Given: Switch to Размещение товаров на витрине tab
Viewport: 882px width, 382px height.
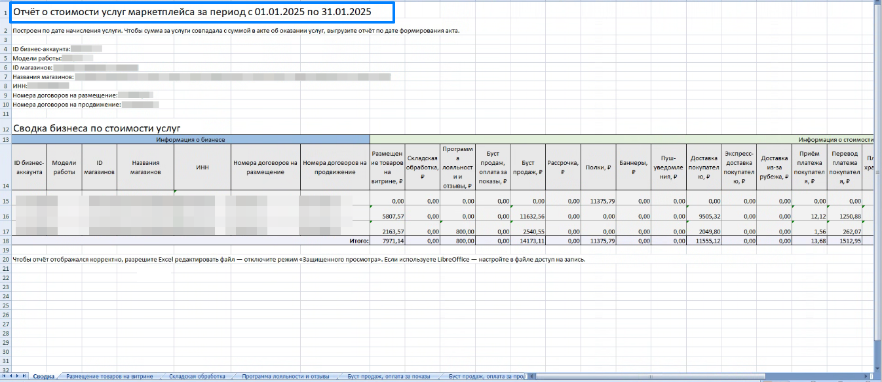Looking at the screenshot, I should [x=109, y=376].
